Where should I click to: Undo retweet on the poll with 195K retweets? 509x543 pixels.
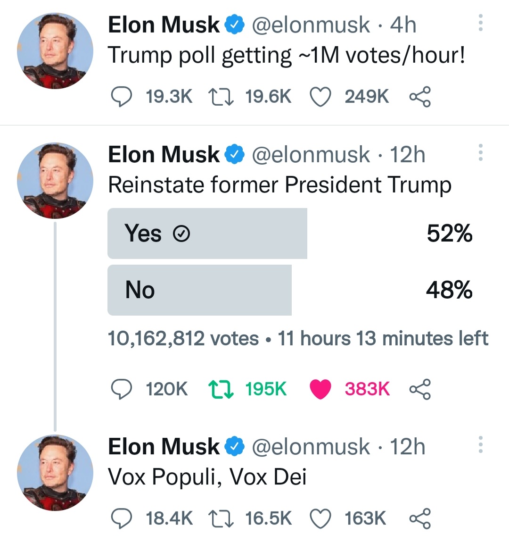[x=221, y=389]
